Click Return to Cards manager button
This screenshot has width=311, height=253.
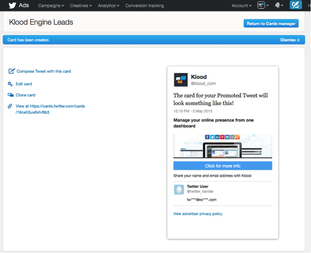pyautogui.click(x=271, y=24)
